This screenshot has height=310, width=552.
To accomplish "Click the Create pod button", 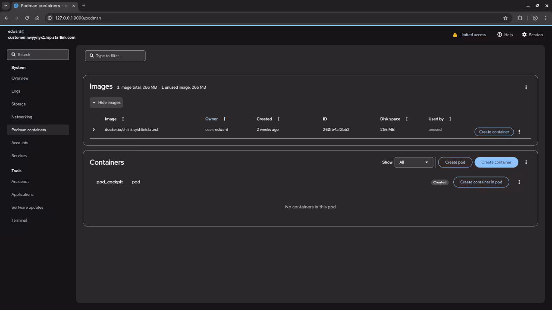I will (x=455, y=162).
